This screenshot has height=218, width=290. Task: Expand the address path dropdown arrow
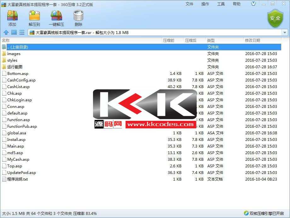tap(285, 32)
